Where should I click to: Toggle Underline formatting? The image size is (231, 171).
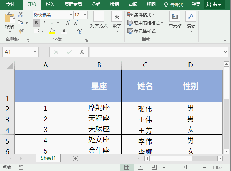(52, 23)
